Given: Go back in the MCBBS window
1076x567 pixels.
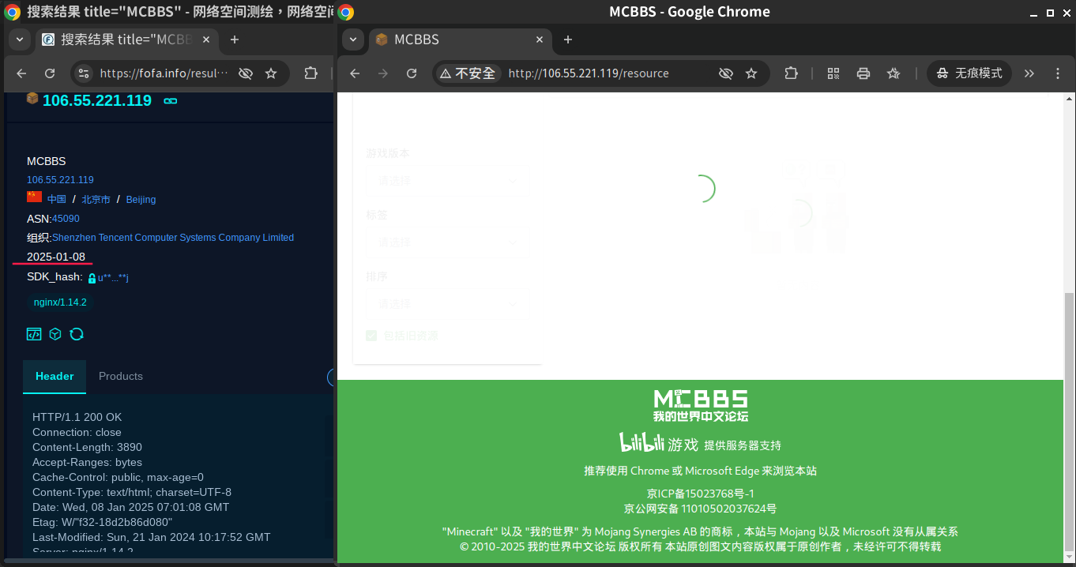Looking at the screenshot, I should [355, 73].
